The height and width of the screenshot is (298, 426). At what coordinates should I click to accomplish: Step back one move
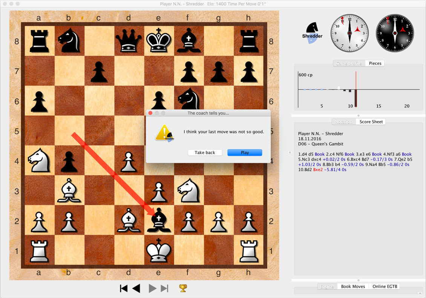136,288
